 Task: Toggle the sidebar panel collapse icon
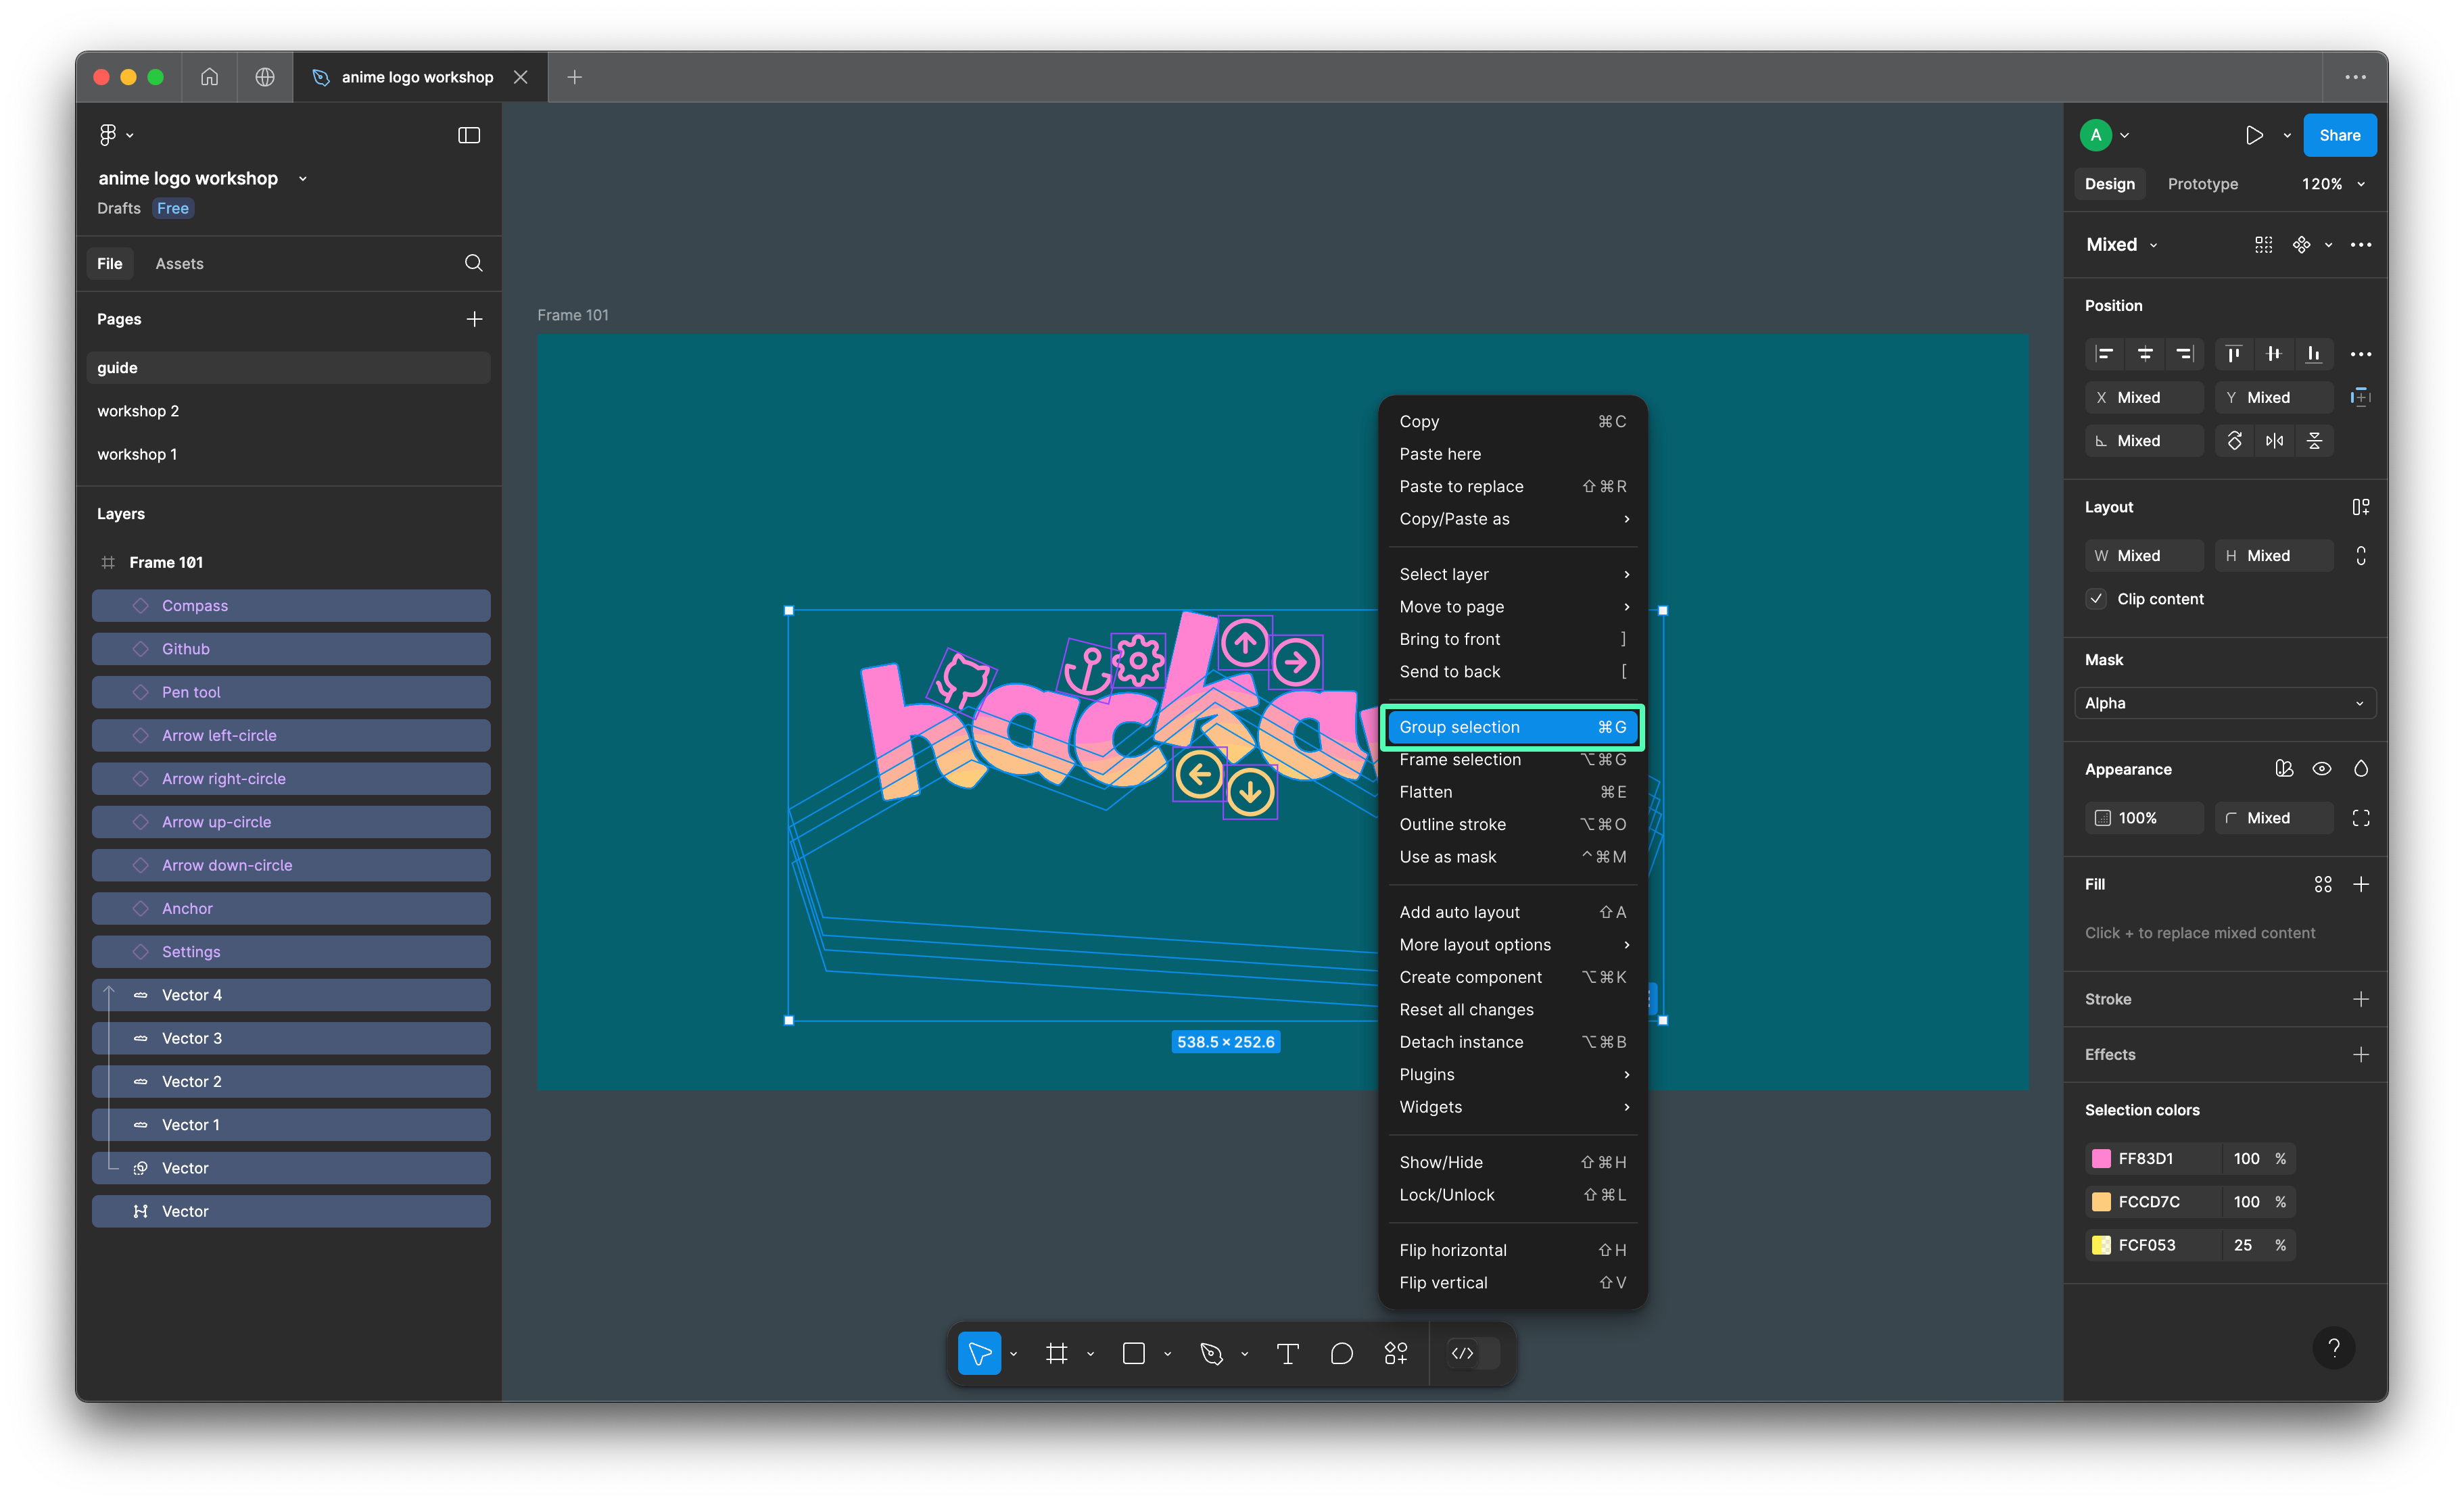point(468,135)
